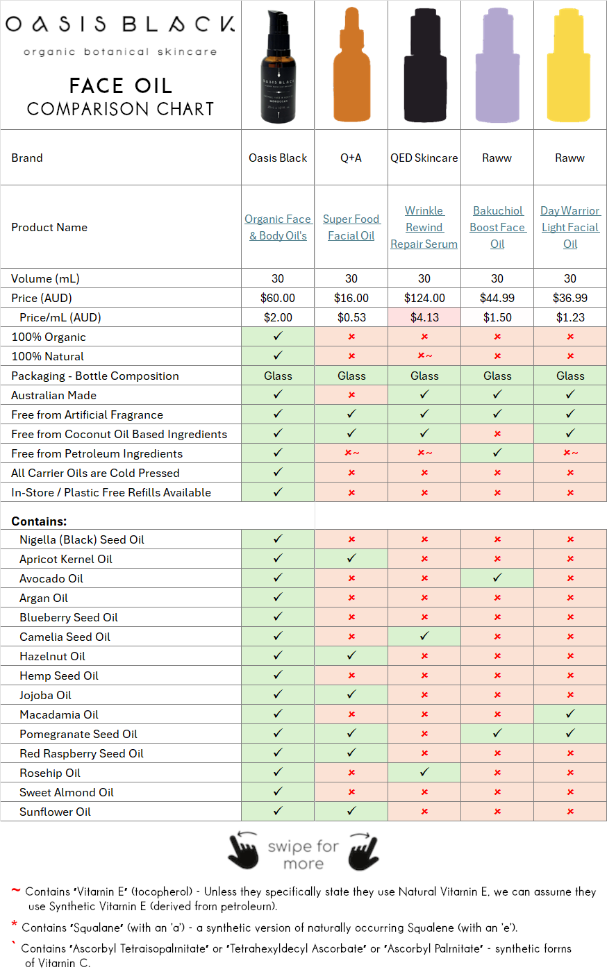Click Q+A's Apricot Kernel Oil checkmark

(x=351, y=559)
